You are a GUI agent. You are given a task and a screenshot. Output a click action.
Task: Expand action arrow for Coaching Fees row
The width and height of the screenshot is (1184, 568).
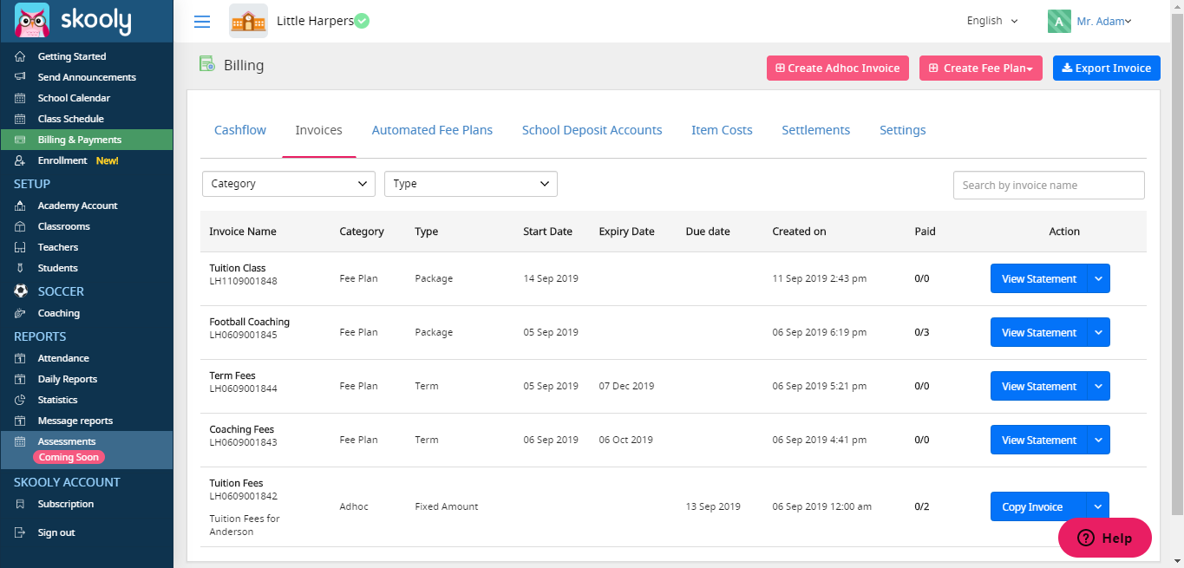1099,441
